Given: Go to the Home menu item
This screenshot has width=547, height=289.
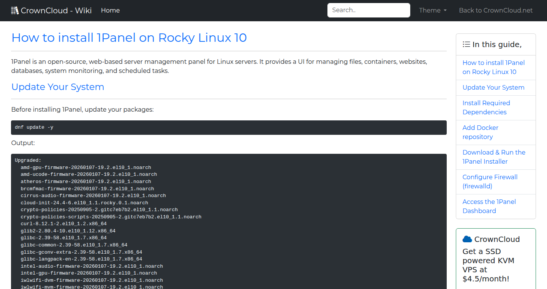Looking at the screenshot, I should [110, 10].
